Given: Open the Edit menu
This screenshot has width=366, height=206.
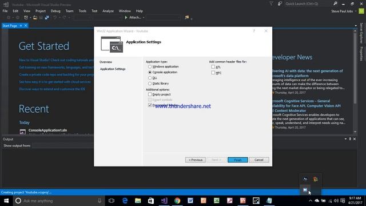Looking at the screenshot, I should [15, 11].
